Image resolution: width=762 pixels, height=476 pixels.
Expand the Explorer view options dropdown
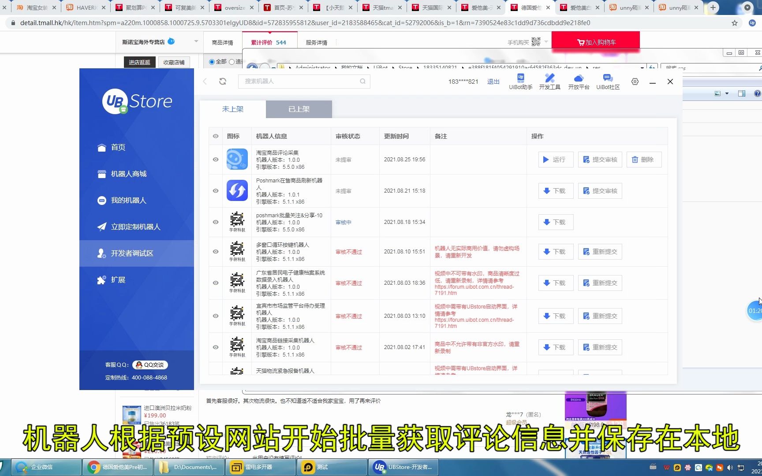727,93
